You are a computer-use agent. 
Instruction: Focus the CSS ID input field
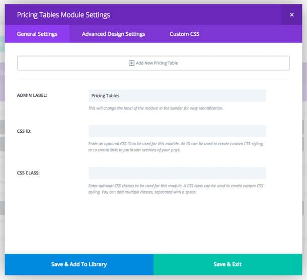pyautogui.click(x=177, y=131)
